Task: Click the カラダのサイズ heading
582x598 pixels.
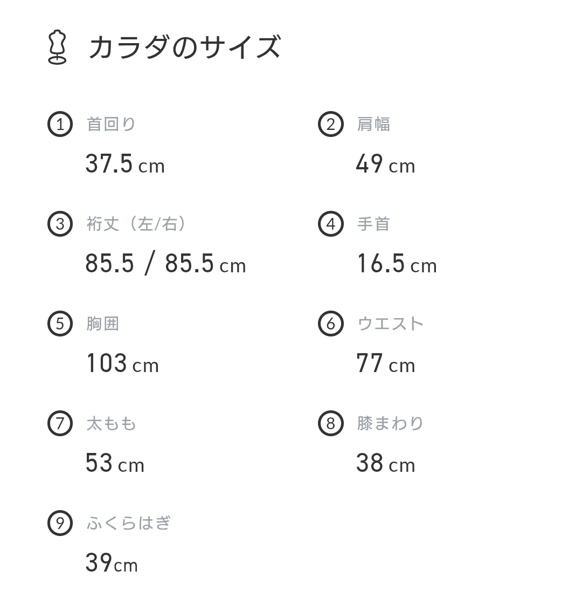Action: pyautogui.click(x=184, y=47)
